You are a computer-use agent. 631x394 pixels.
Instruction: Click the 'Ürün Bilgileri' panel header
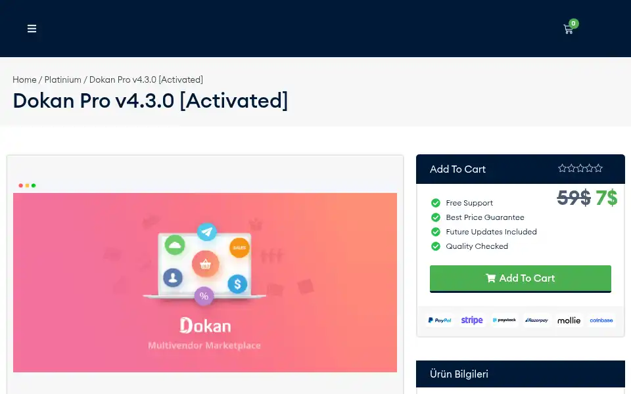point(521,374)
